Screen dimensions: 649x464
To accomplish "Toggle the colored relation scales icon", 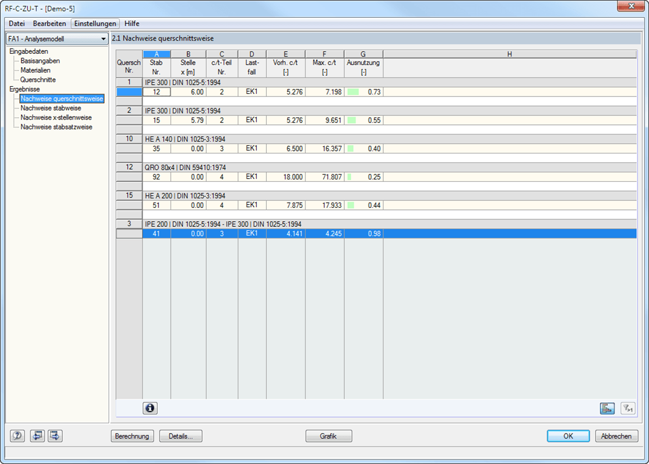I will click(x=607, y=408).
